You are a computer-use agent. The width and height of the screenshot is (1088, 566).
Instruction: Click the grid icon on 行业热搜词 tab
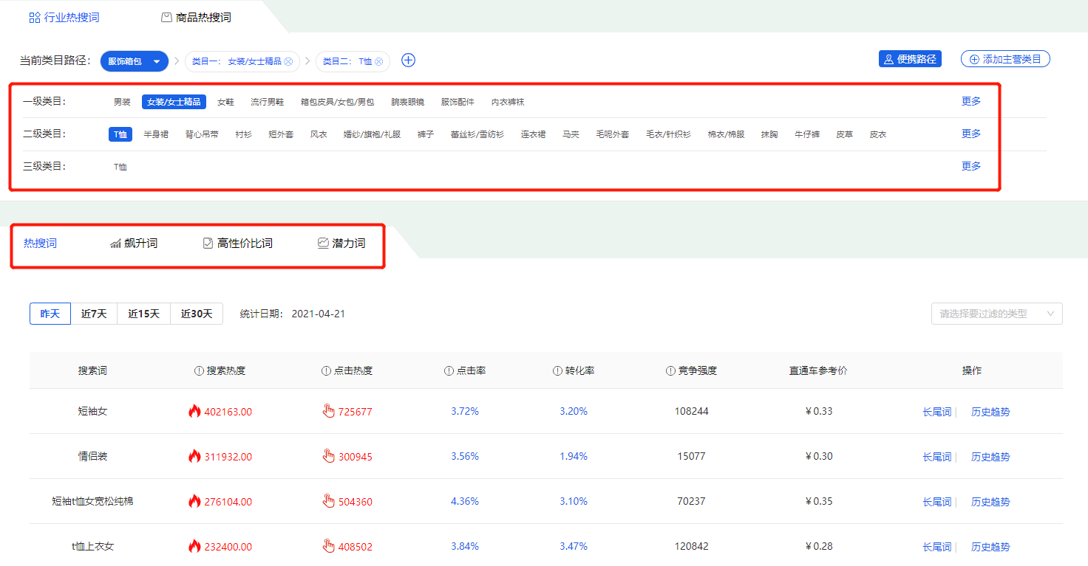[33, 16]
